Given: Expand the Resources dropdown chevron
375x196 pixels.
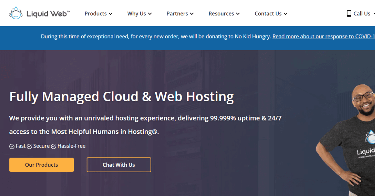Looking at the screenshot, I should [238, 14].
